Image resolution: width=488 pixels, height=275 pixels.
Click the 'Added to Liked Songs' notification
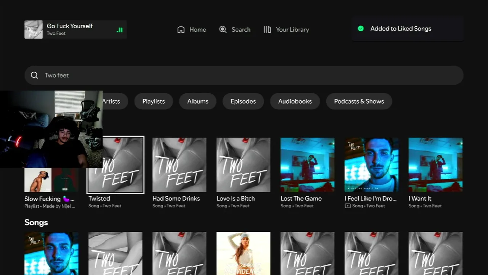tap(408, 29)
